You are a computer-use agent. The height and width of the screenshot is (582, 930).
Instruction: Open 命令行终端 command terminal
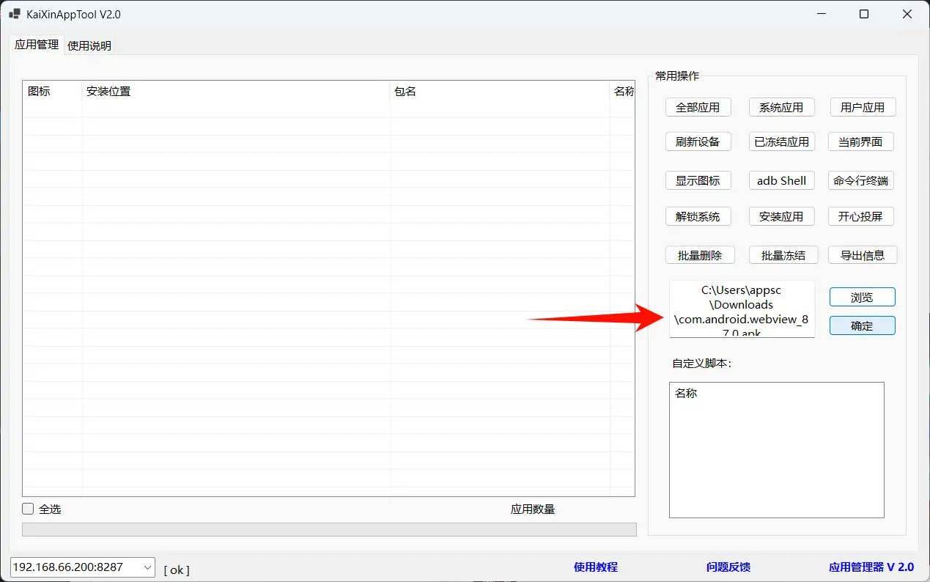pyautogui.click(x=860, y=180)
